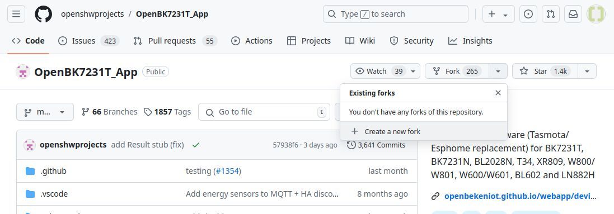This screenshot has width=614, height=214.
Task: Click the openshwprojects avatar beside repo title
Action: coord(23,72)
